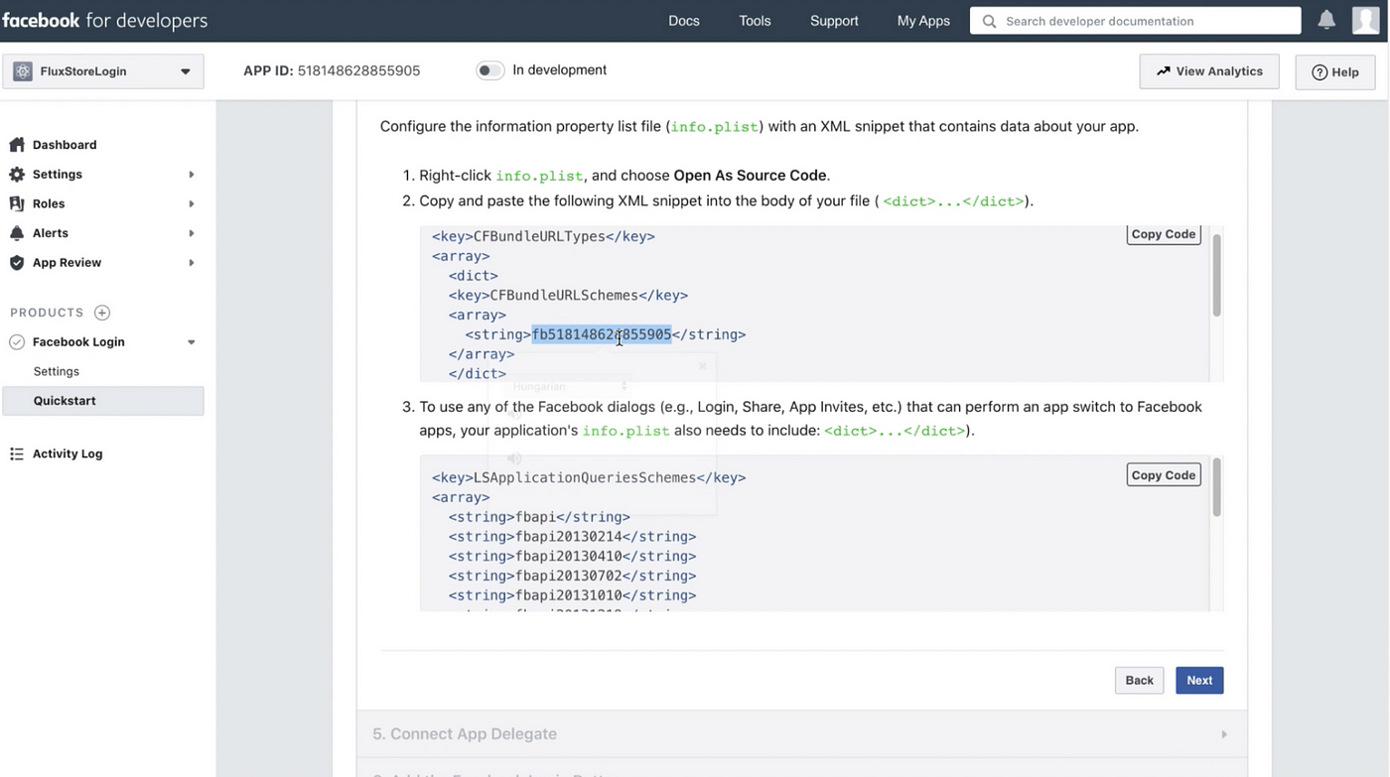Viewport: 1390px width, 777px height.
Task: Copy Code for CFBundleURLTypes snippet
Action: [1164, 234]
